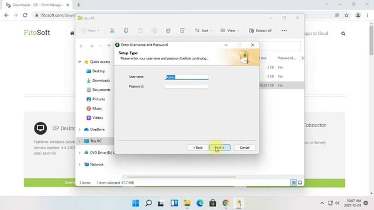Screen dimensions: 374x210
Task: Collapse the Quick access tree node
Action: 79,62
